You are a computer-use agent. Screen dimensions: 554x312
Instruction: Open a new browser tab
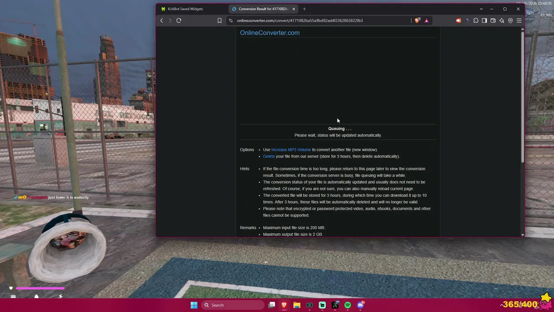pos(304,9)
